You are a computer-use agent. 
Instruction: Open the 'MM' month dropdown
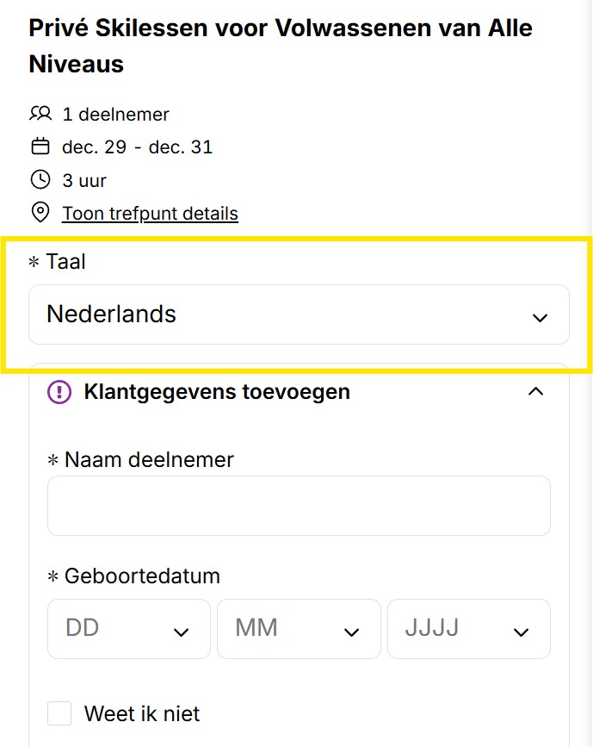coord(299,629)
